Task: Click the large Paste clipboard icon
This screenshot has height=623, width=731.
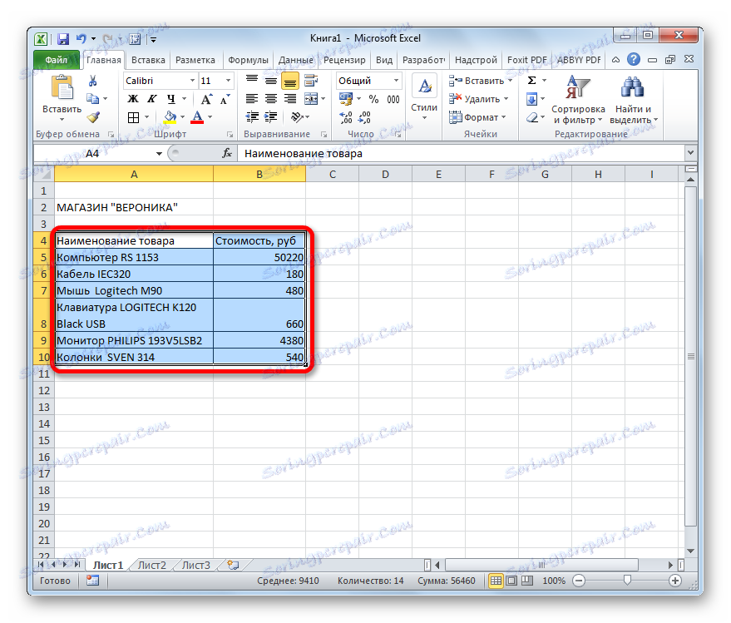Action: [62, 88]
